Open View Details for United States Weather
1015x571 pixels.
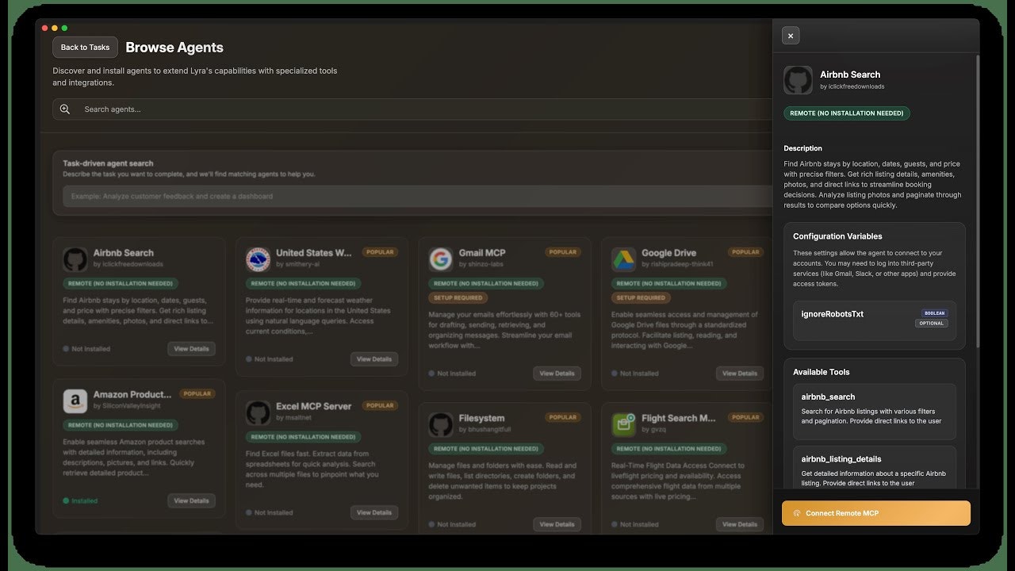pos(374,359)
